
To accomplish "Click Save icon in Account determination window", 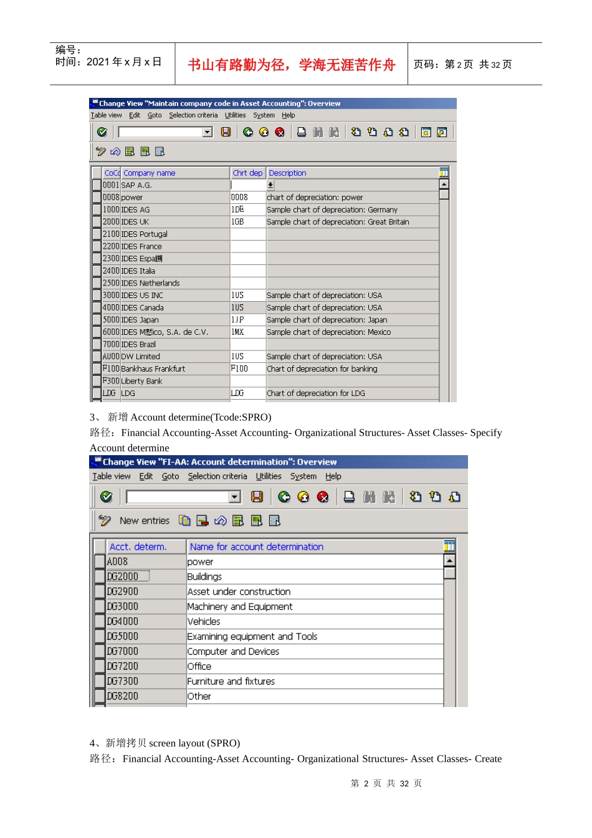I will (x=257, y=497).
